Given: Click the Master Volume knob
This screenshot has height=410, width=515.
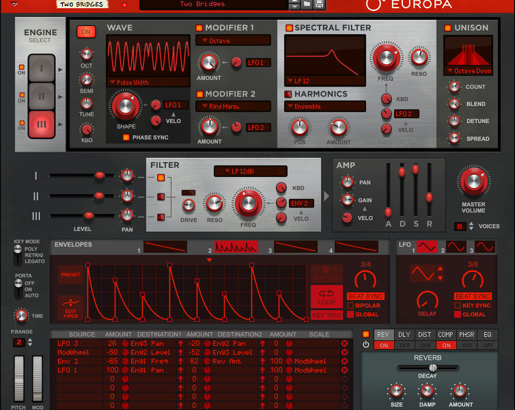Looking at the screenshot, I should coord(473,182).
